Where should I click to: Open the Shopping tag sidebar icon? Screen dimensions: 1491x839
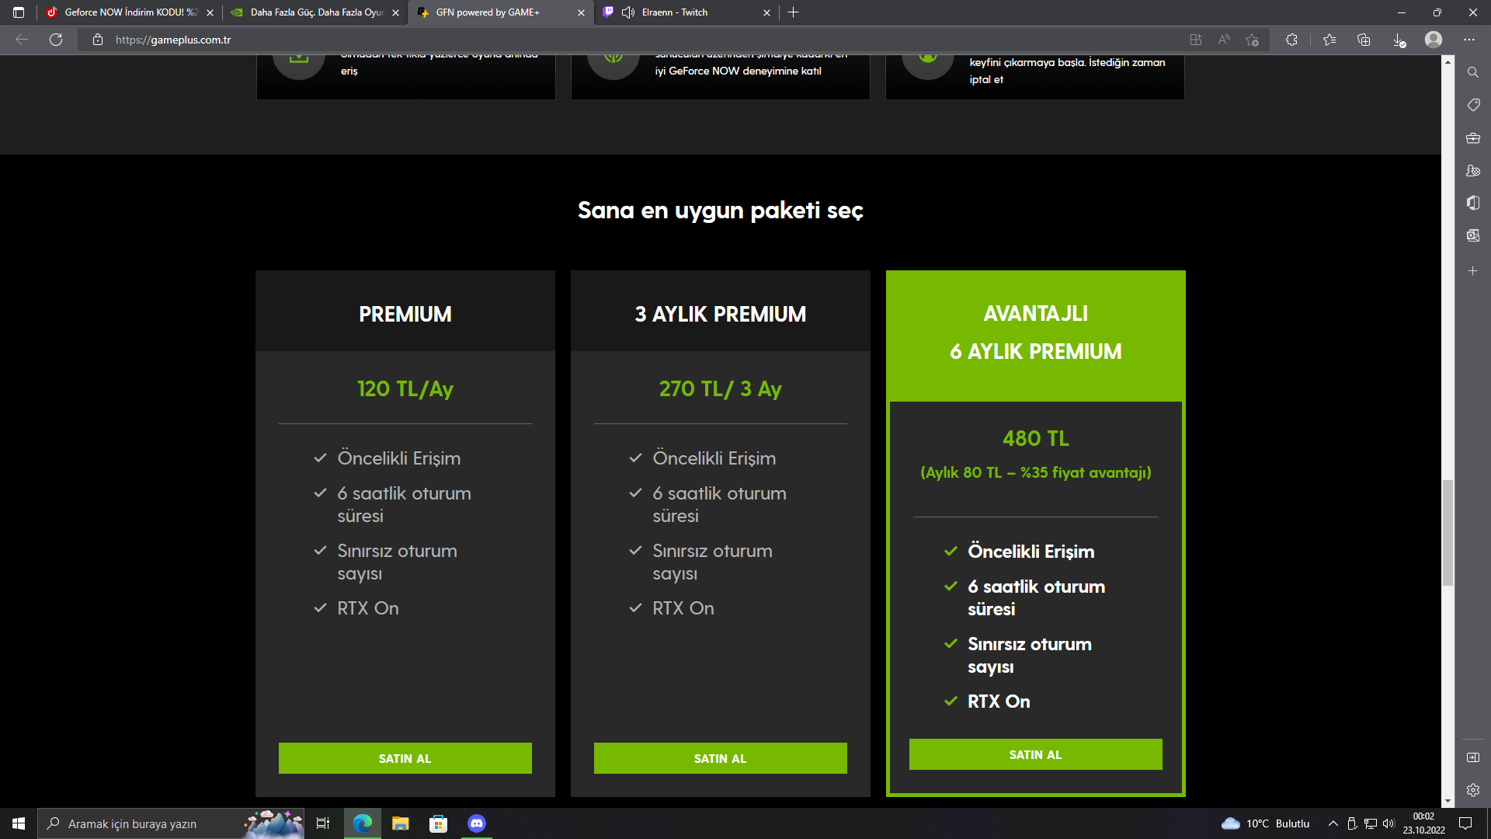point(1472,105)
